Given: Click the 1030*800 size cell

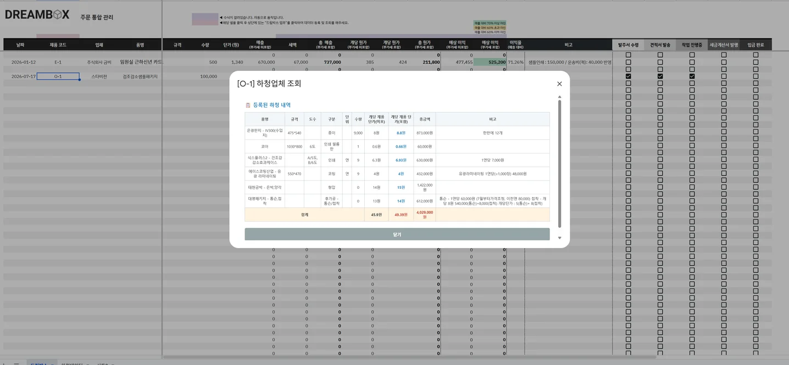Looking at the screenshot, I should click(x=295, y=147).
